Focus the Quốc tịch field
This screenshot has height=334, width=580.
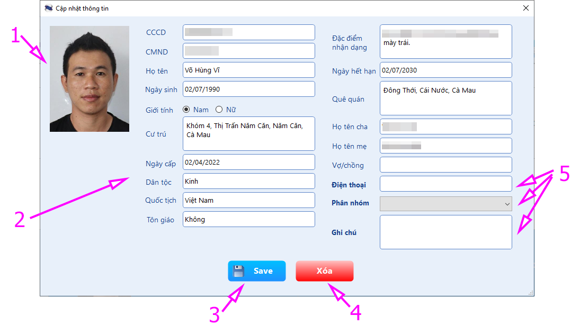click(x=248, y=200)
